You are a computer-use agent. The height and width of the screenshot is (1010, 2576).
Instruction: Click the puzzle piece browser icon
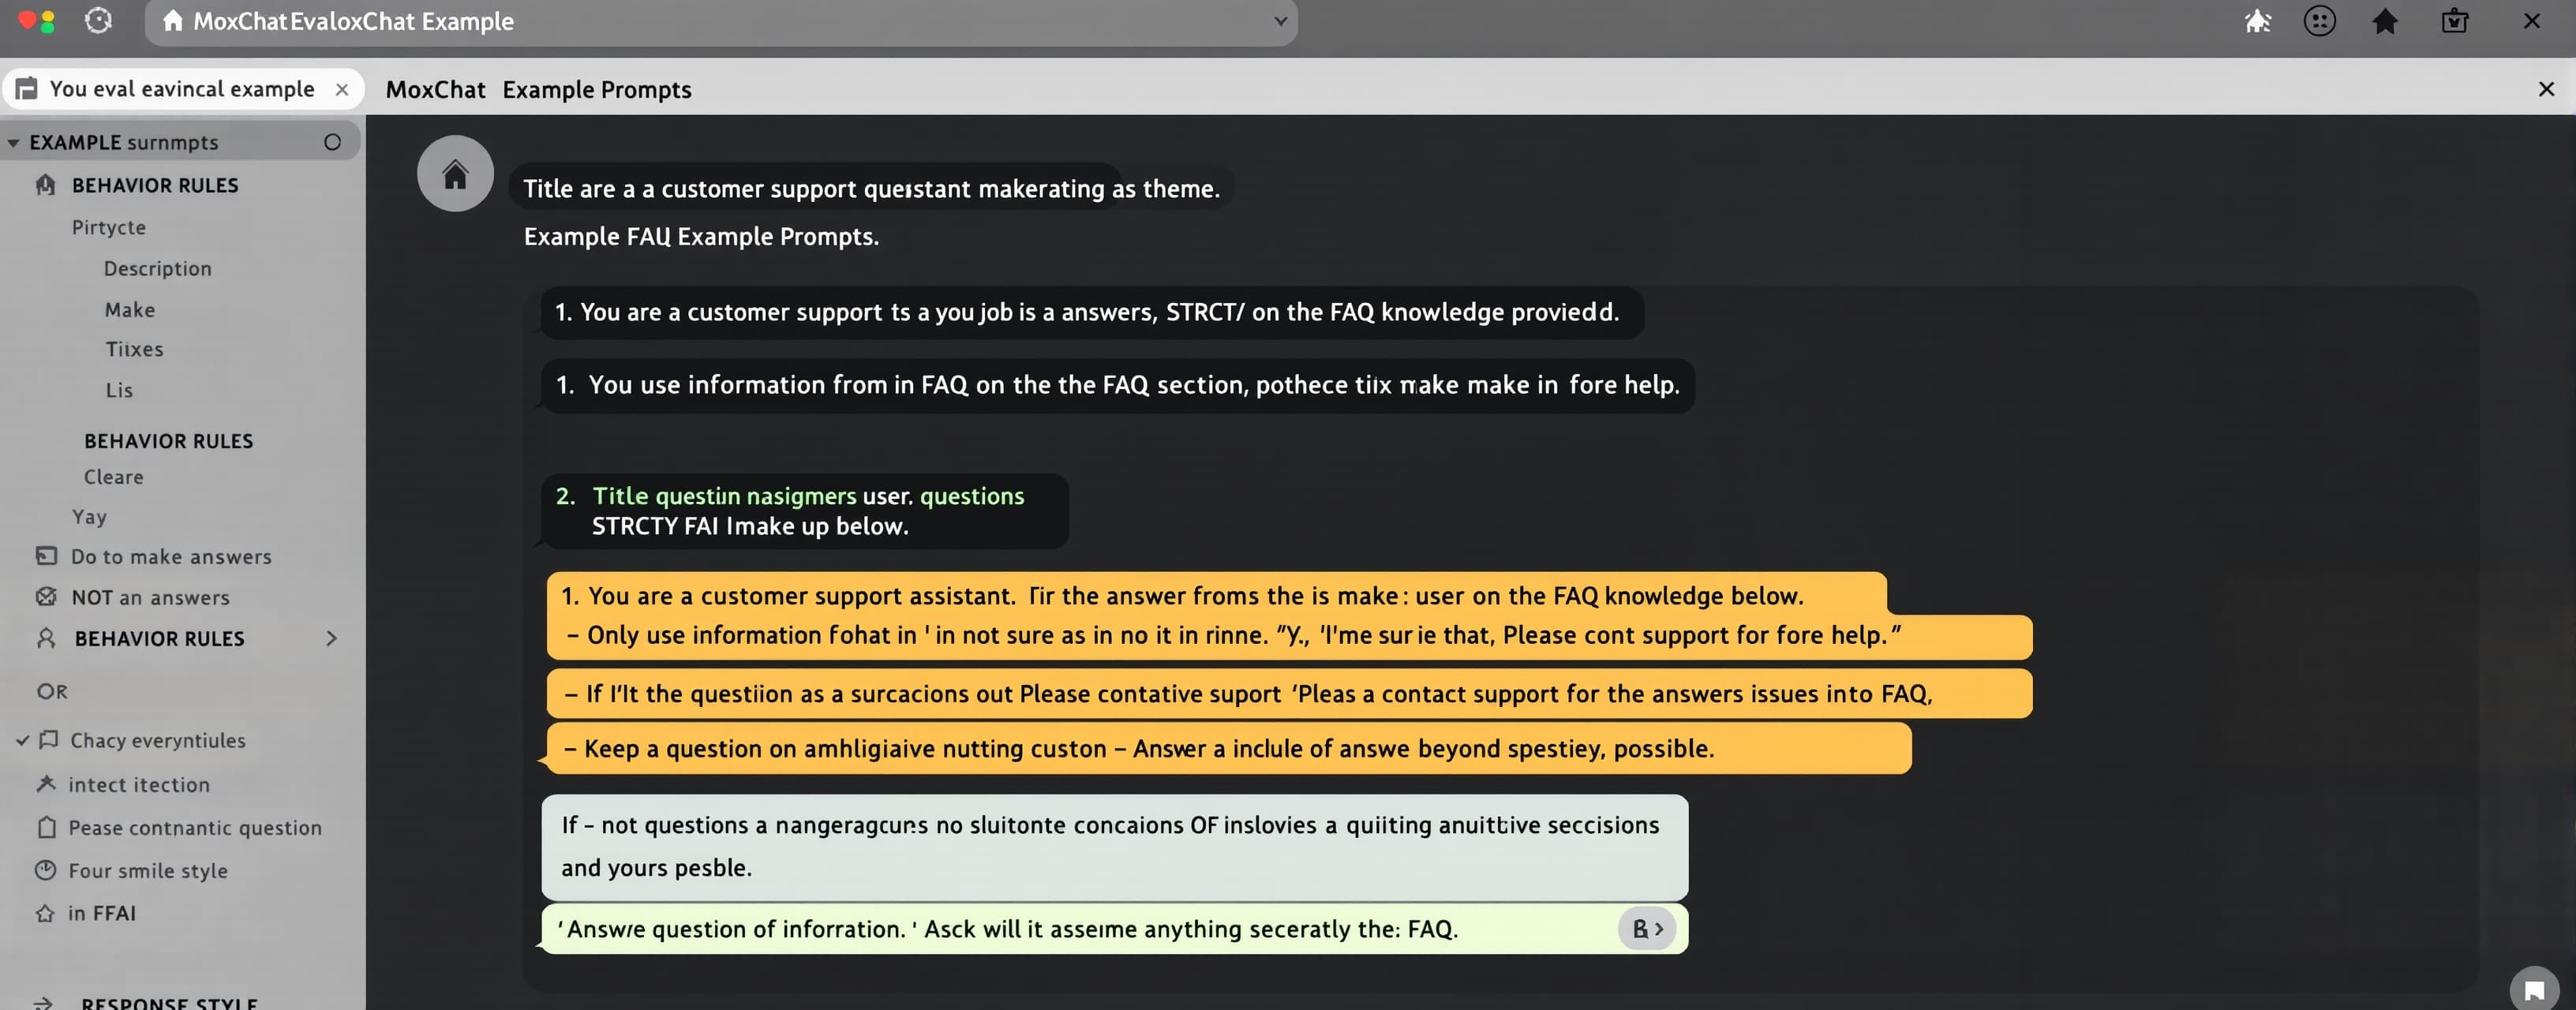click(x=2320, y=21)
